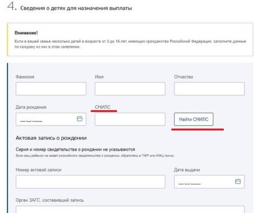Click the Номер актовой записи field
The image size is (255, 213).
(x=90, y=181)
